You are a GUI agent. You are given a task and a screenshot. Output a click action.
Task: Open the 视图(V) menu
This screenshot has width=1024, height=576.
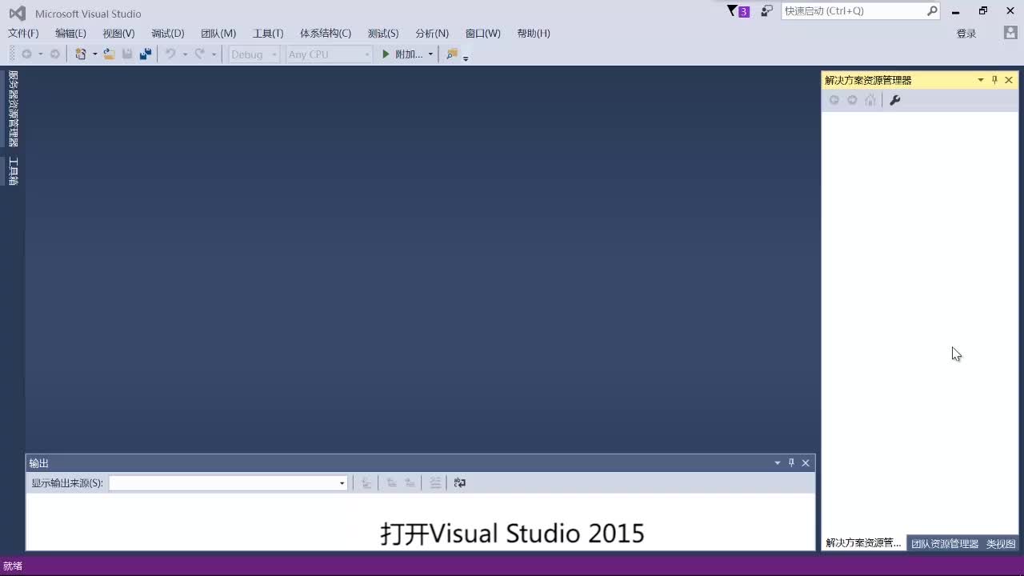click(118, 33)
